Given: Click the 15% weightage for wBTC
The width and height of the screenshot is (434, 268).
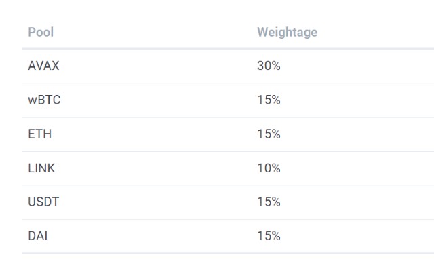Looking at the screenshot, I should click(269, 100).
